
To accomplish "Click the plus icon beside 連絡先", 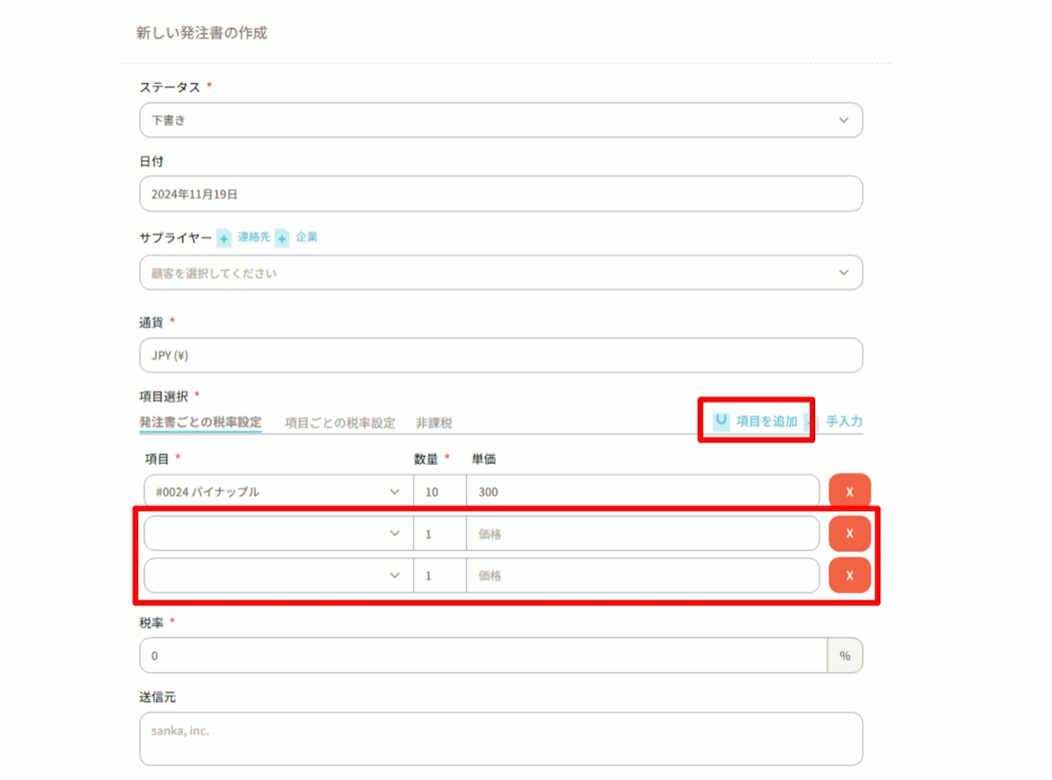I will (224, 238).
